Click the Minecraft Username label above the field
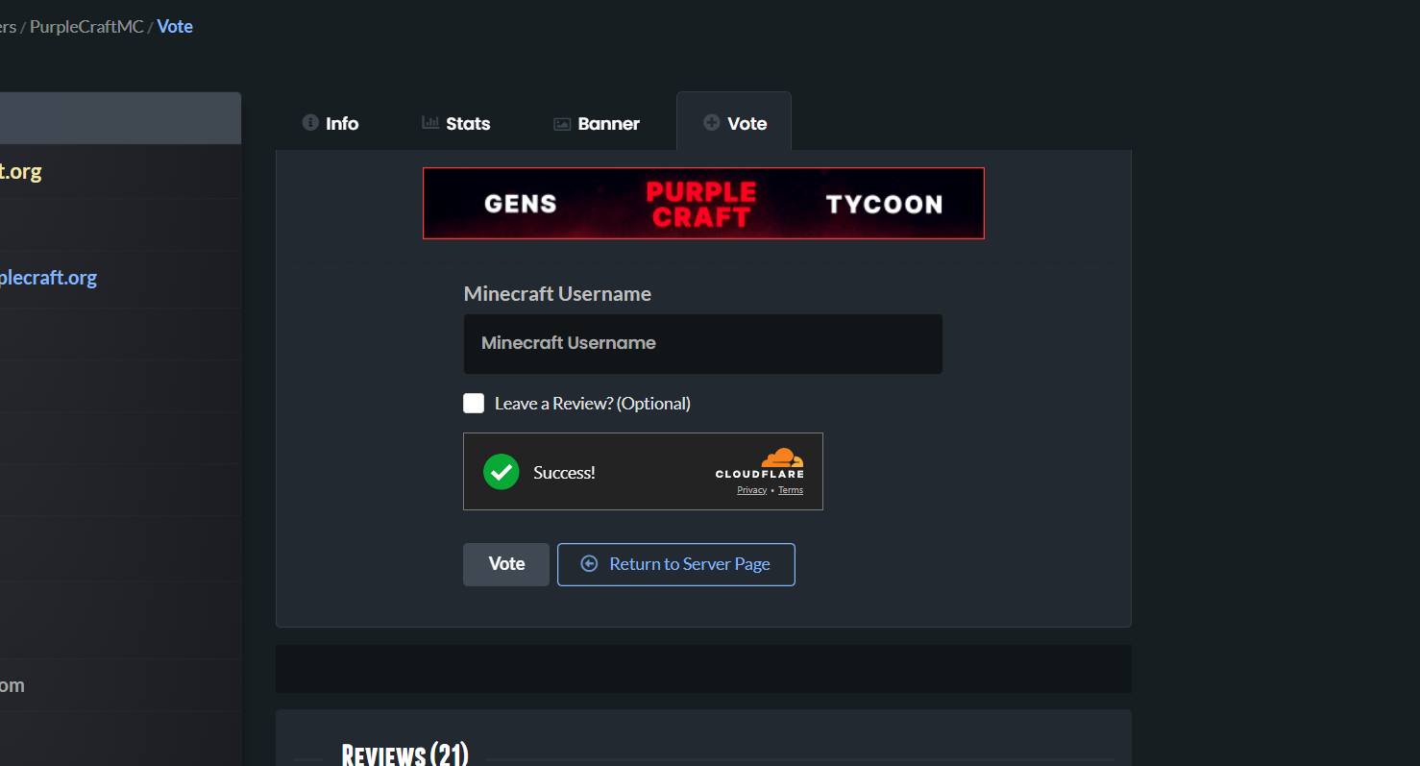The height and width of the screenshot is (766, 1420). coord(557,294)
